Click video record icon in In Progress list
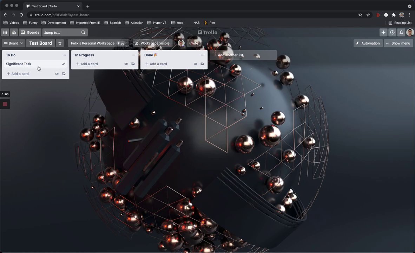The image size is (415, 253). pos(126,64)
